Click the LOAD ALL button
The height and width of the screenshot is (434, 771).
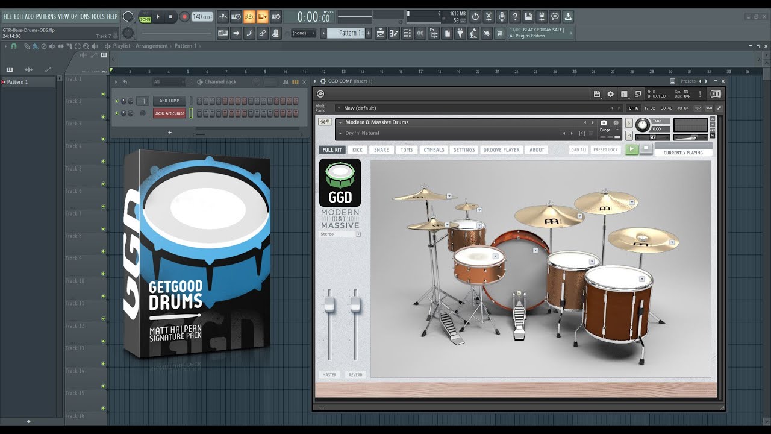pyautogui.click(x=578, y=150)
